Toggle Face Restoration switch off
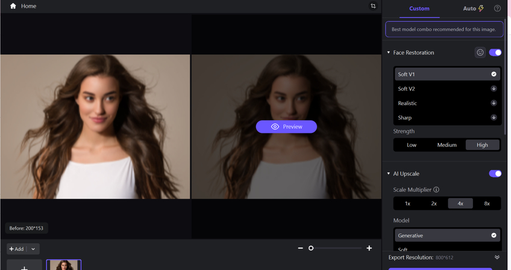Screen dimensions: 511x270 tap(495, 52)
